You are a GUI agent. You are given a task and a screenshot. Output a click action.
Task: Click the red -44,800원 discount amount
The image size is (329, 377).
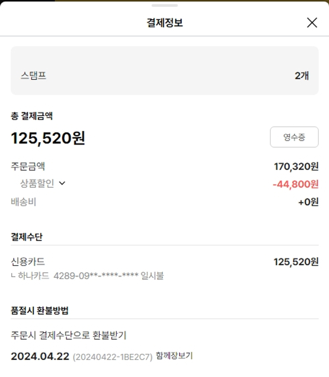(x=296, y=184)
